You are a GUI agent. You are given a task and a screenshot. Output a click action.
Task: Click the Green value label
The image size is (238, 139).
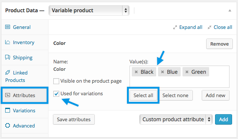(x=199, y=72)
